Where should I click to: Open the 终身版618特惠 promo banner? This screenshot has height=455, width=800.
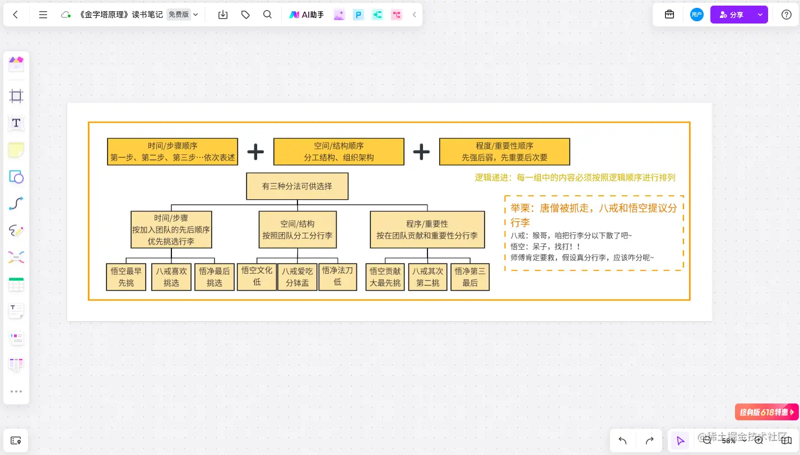pyautogui.click(x=767, y=412)
